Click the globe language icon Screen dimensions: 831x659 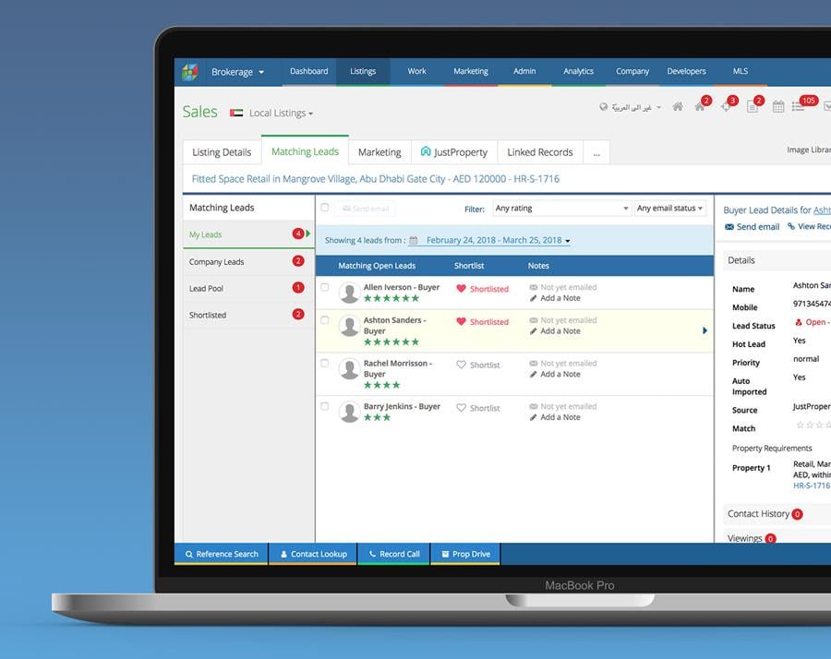[603, 107]
